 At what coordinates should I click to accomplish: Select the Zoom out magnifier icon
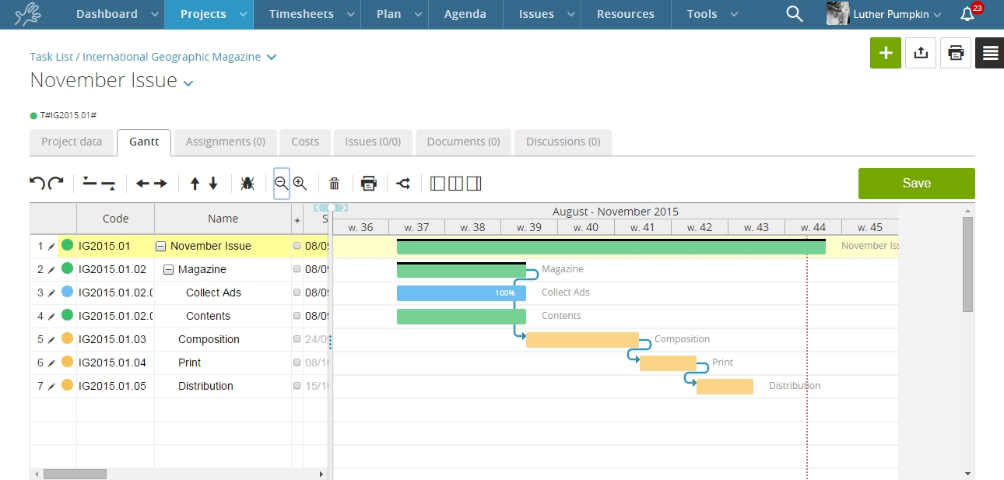pos(282,183)
